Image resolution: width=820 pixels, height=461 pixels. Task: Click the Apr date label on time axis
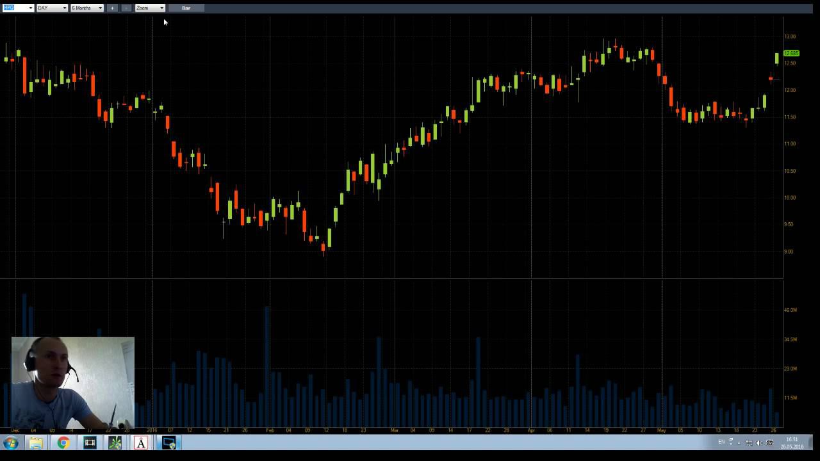point(530,430)
